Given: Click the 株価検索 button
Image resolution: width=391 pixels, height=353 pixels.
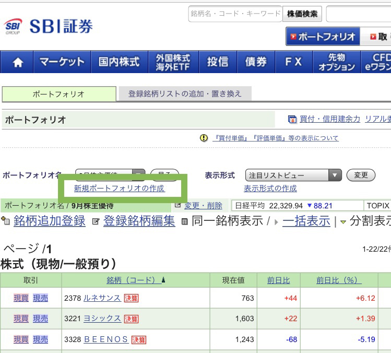Looking at the screenshot, I should (x=302, y=14).
